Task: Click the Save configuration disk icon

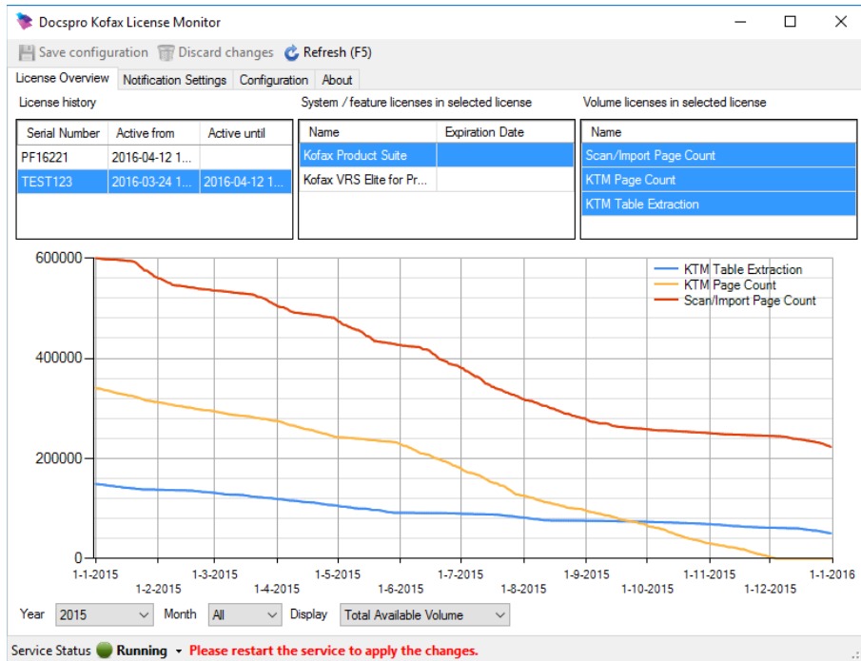Action: coord(27,53)
